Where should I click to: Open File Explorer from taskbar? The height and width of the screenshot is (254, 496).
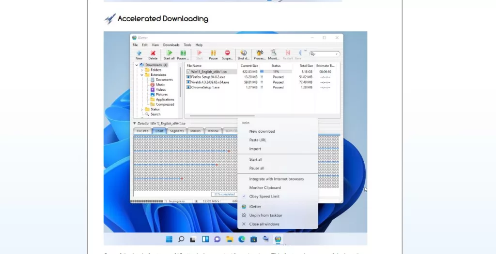point(229,239)
